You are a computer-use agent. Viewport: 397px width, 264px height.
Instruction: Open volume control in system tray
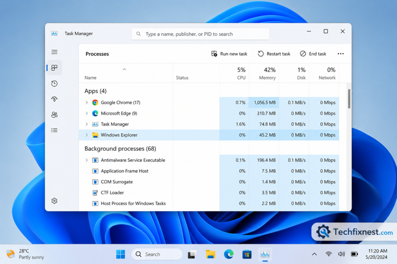pos(341,254)
